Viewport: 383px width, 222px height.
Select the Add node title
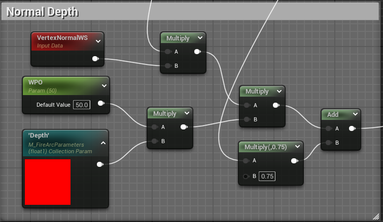[x=333, y=115]
